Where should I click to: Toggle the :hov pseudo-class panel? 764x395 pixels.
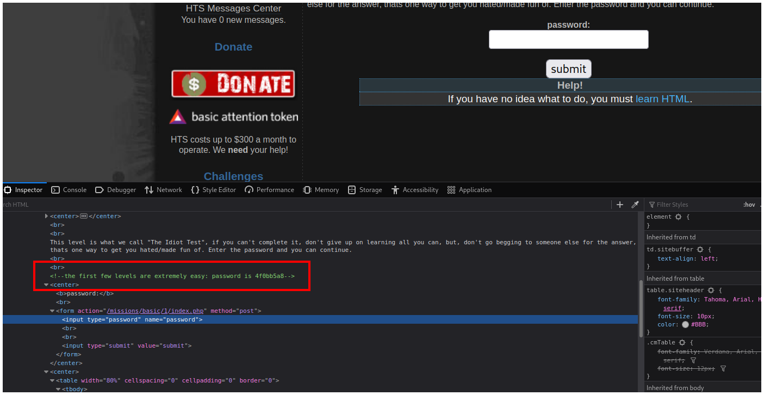(x=749, y=205)
